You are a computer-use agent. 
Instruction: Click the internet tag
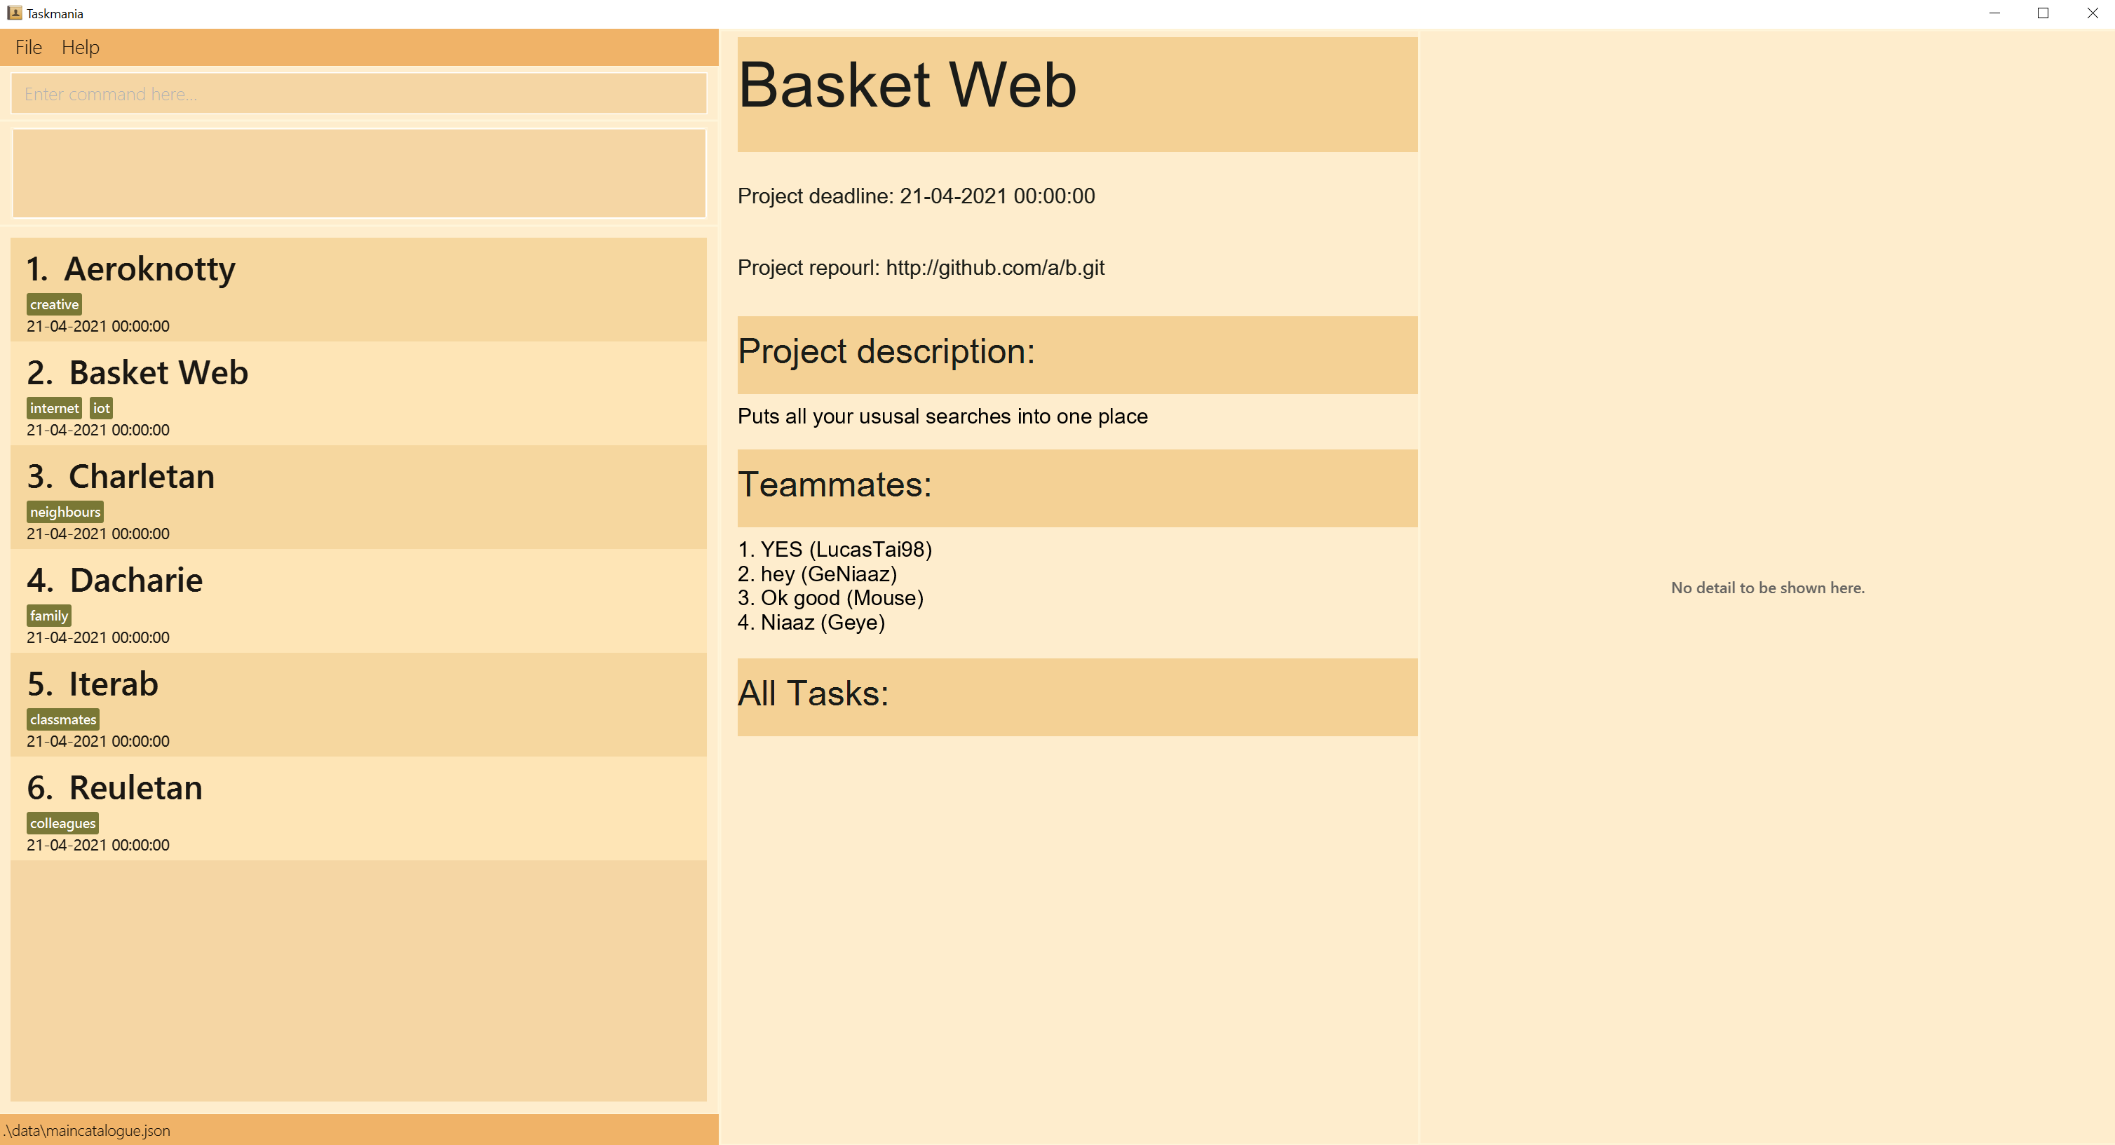click(54, 408)
